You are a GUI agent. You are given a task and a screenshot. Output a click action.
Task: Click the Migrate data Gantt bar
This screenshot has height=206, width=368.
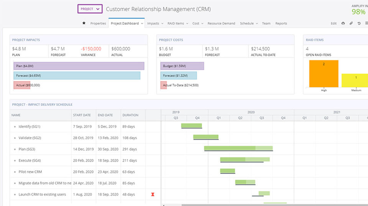click(x=245, y=182)
